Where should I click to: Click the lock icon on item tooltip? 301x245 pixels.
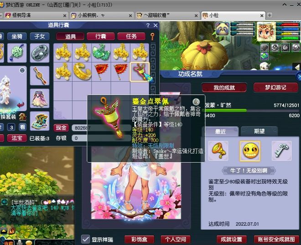[x=196, y=102]
